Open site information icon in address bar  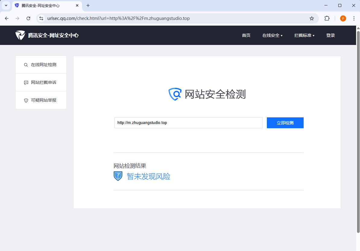coord(41,18)
